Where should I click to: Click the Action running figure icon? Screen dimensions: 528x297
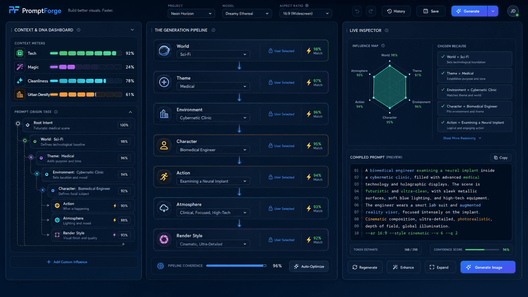[164, 177]
